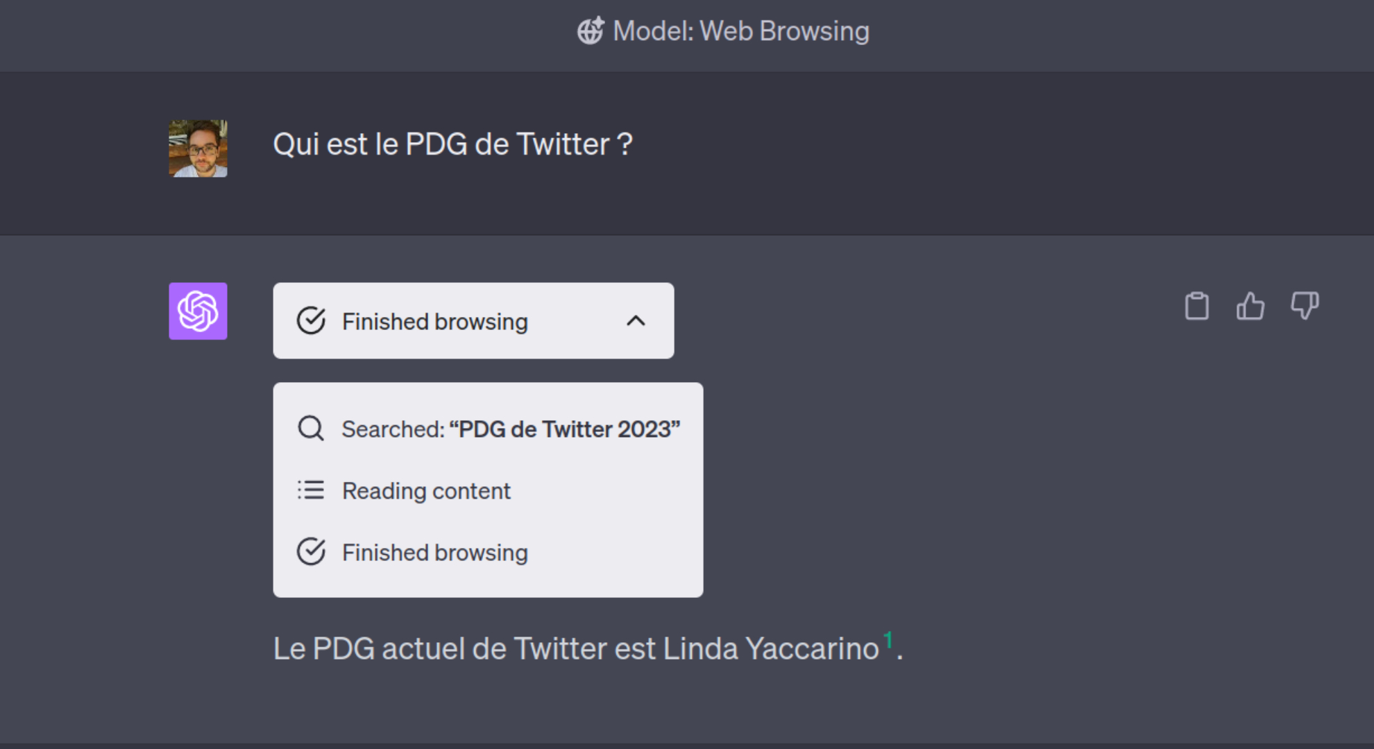Viewport: 1374px width, 749px height.
Task: Click the Model: Web Browsing label
Action: (x=741, y=31)
